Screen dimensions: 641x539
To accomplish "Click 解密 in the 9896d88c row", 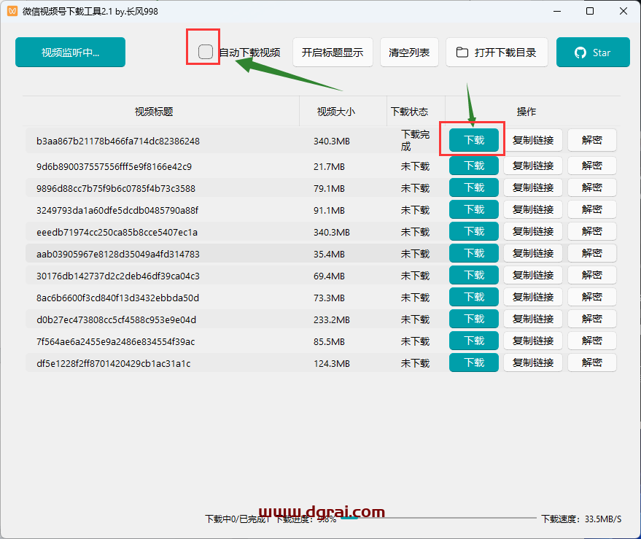I will [x=592, y=187].
